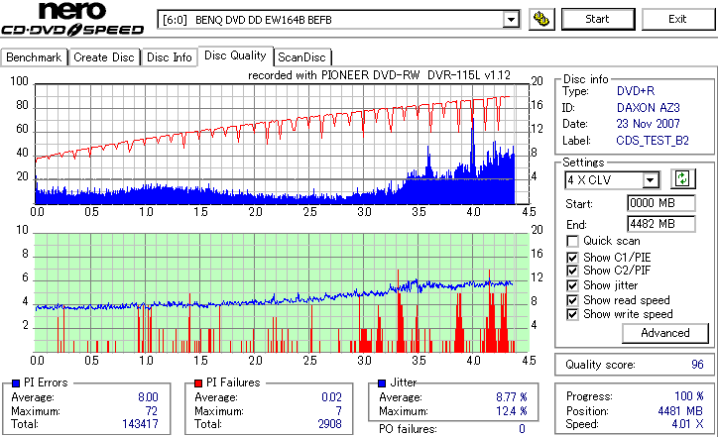Go to the Disc Info tab

click(169, 57)
